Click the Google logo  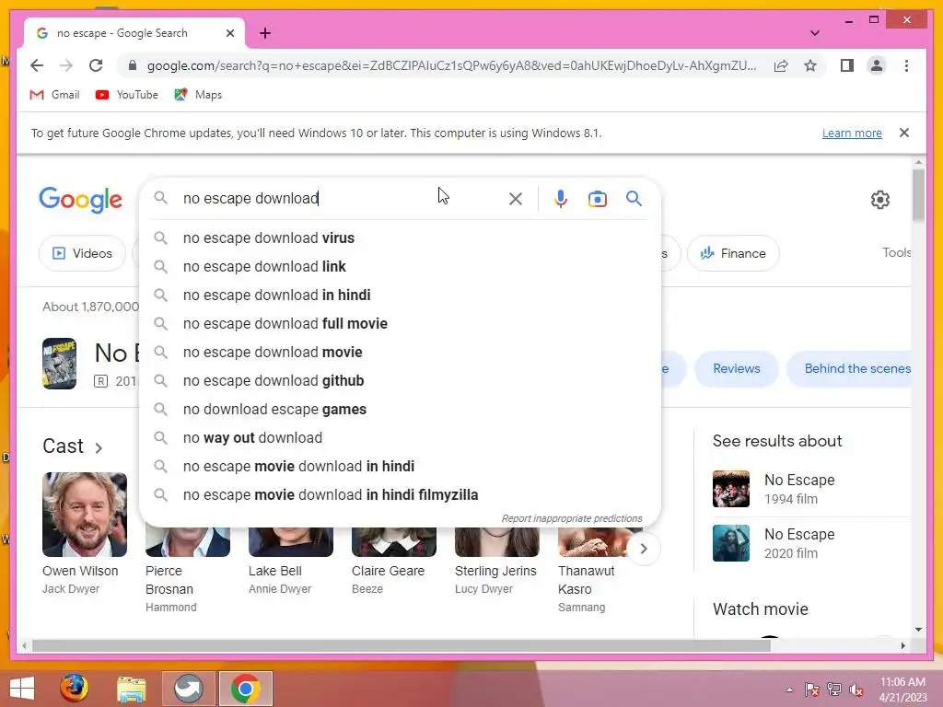coord(81,199)
